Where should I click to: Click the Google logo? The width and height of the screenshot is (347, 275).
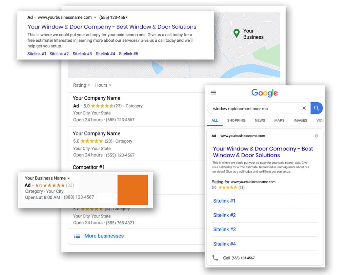[264, 93]
